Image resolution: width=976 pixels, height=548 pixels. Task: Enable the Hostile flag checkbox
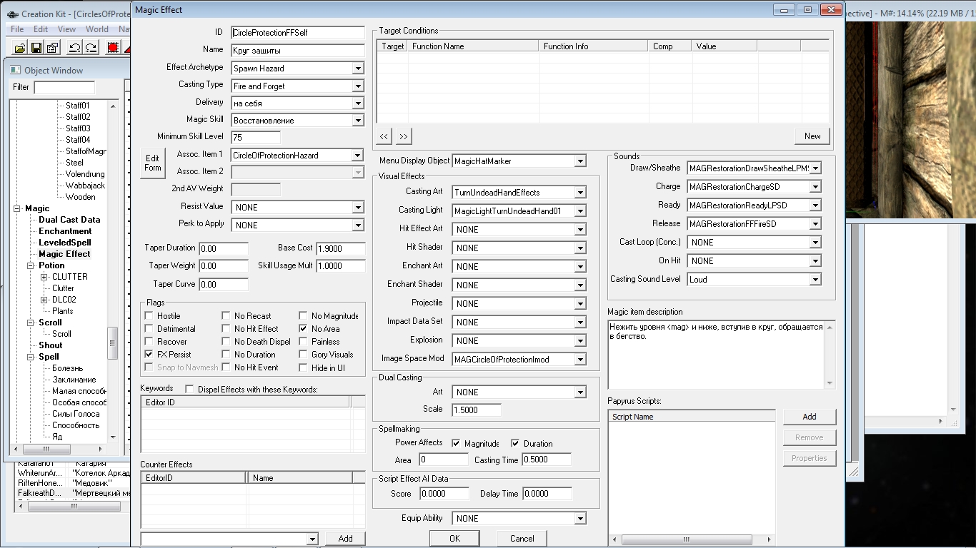[149, 316]
